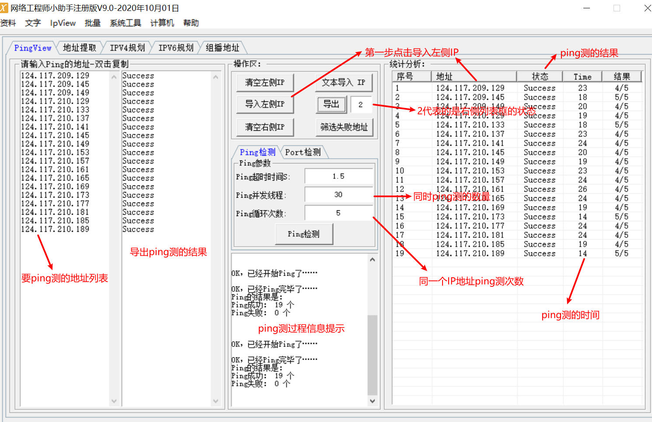This screenshot has width=652, height=422.
Task: Click the 文本导入 IP button
Action: (343, 82)
